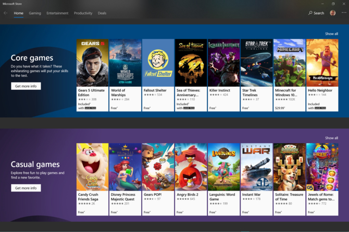Image resolution: width=349 pixels, height=232 pixels.
Task: Open the Hello Neighbor cover art
Action: tap(322, 63)
